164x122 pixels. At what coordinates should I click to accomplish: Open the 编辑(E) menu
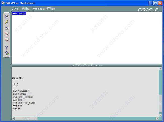click(26, 9)
